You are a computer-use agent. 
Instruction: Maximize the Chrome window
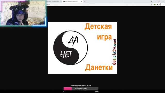click(x=159, y=1)
